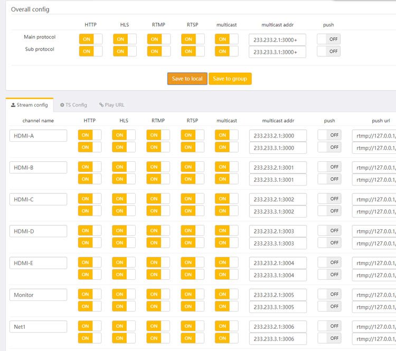Enable Main protocol push switch
The width and height of the screenshot is (396, 351).
point(328,39)
